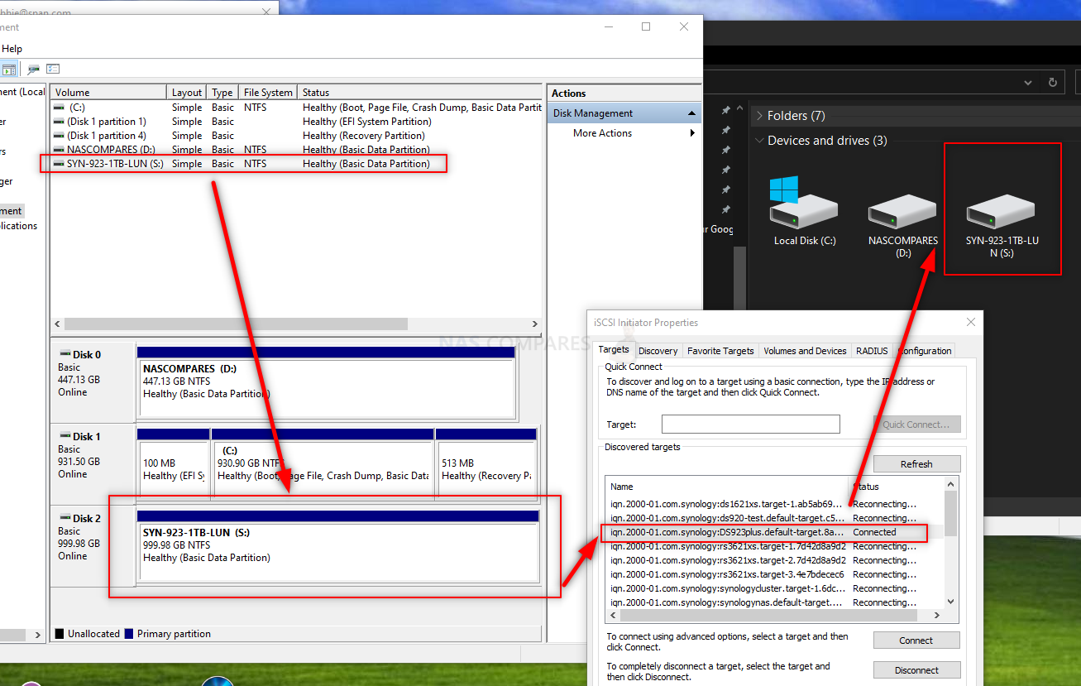Select the (C:) volume icon in the volume list
This screenshot has height=686, width=1081.
tap(59, 108)
